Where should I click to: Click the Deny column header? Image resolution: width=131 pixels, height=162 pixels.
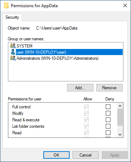click(x=110, y=99)
